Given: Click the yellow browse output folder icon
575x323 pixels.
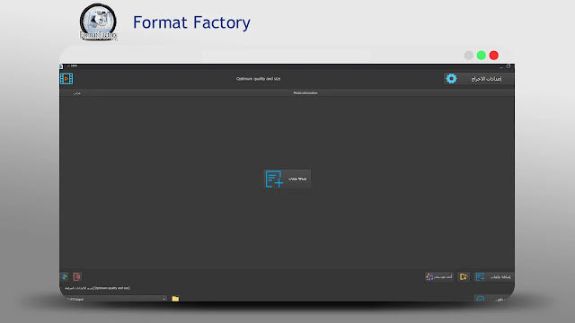Looking at the screenshot, I should (x=175, y=299).
